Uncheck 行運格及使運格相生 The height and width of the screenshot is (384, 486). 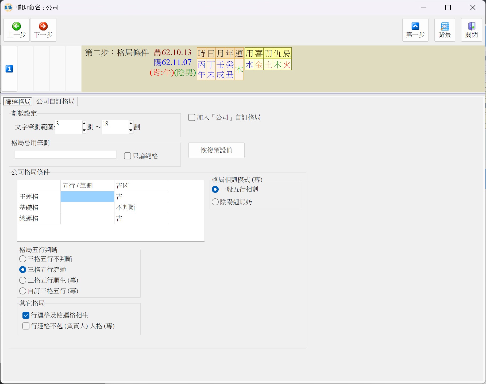pyautogui.click(x=26, y=315)
